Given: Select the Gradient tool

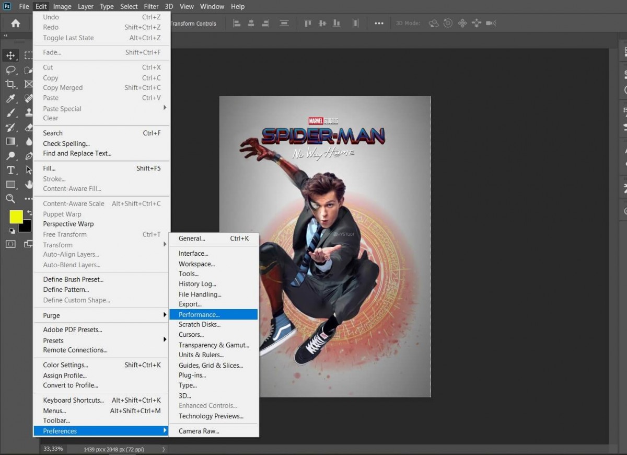Looking at the screenshot, I should (x=10, y=141).
